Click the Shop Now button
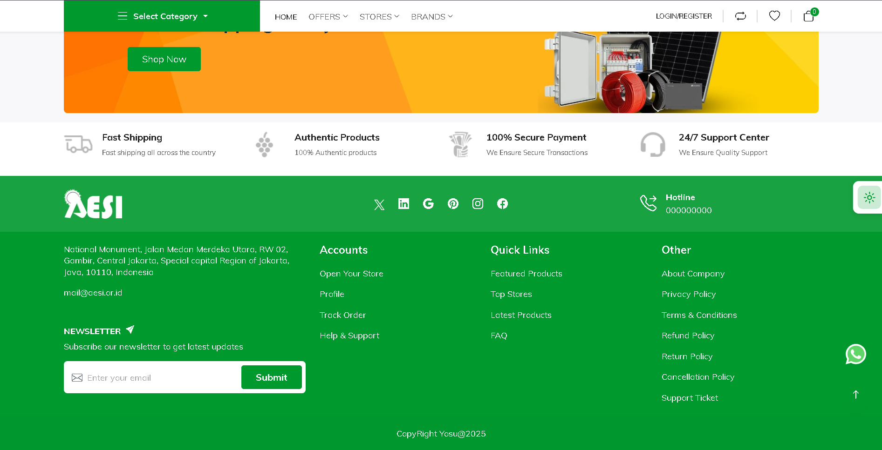Viewport: 882px width, 450px height. (x=164, y=59)
